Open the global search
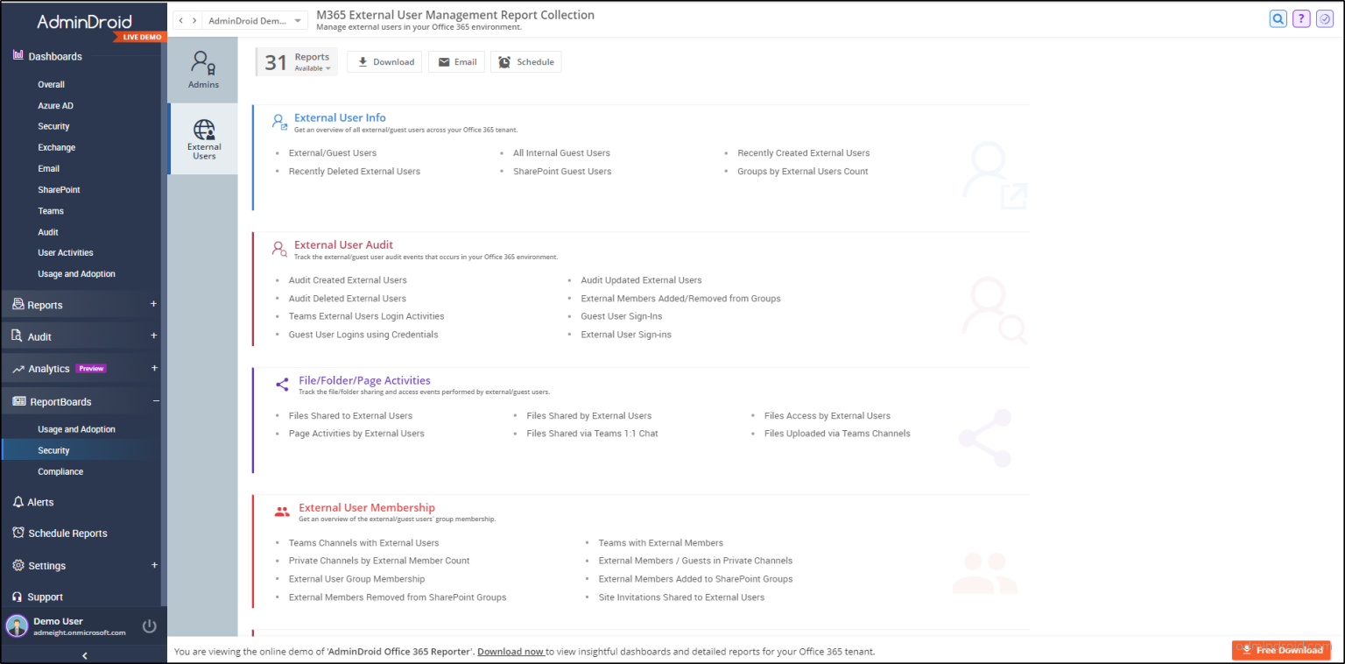This screenshot has height=664, width=1345. coord(1278,18)
